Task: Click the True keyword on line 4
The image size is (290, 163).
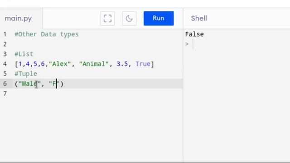Action: click(143, 64)
